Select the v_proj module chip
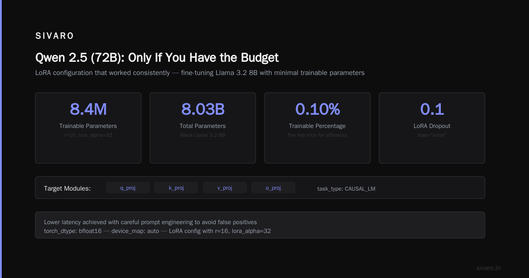Viewport: 529px width, 278px height. point(225,188)
